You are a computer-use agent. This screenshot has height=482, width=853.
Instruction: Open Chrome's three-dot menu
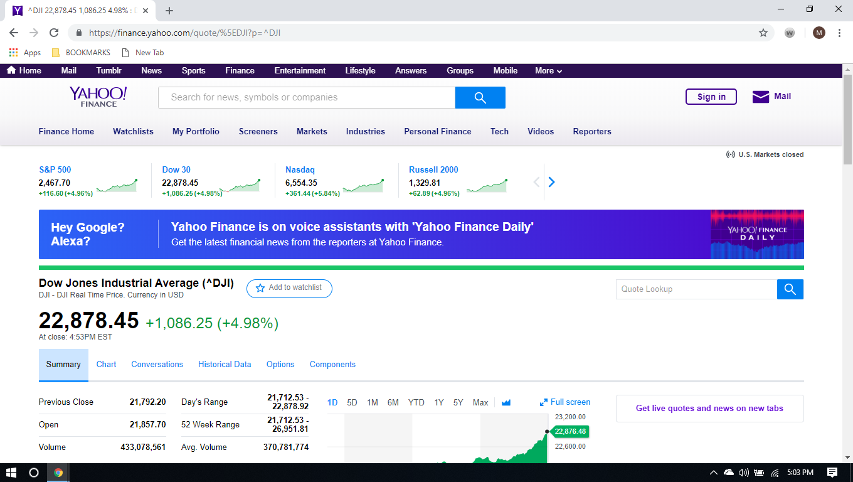tap(839, 33)
